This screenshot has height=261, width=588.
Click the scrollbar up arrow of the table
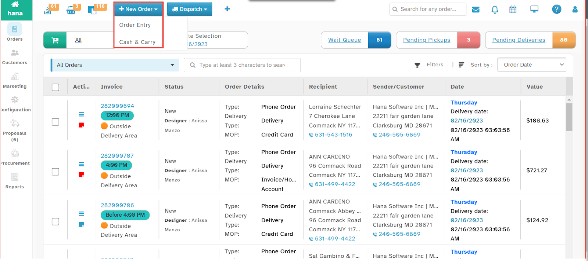click(x=569, y=99)
